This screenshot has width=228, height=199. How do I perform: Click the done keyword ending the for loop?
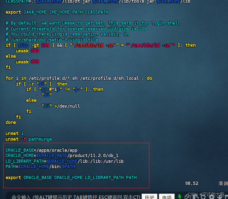point(11,122)
